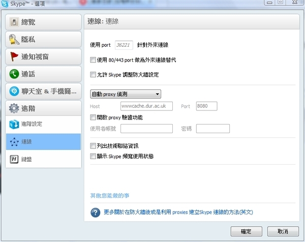Switch to 通話 settings section
Viewport: 305px width, 242px height.
click(43, 74)
